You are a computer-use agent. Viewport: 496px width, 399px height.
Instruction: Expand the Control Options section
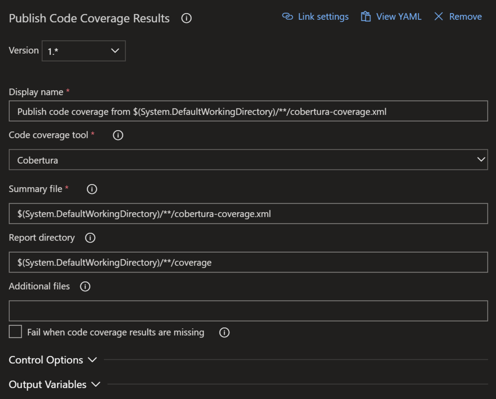[53, 360]
